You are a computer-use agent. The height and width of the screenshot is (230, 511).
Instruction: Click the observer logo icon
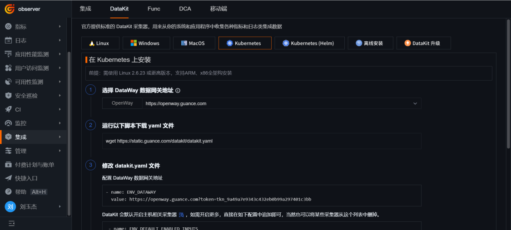10,9
